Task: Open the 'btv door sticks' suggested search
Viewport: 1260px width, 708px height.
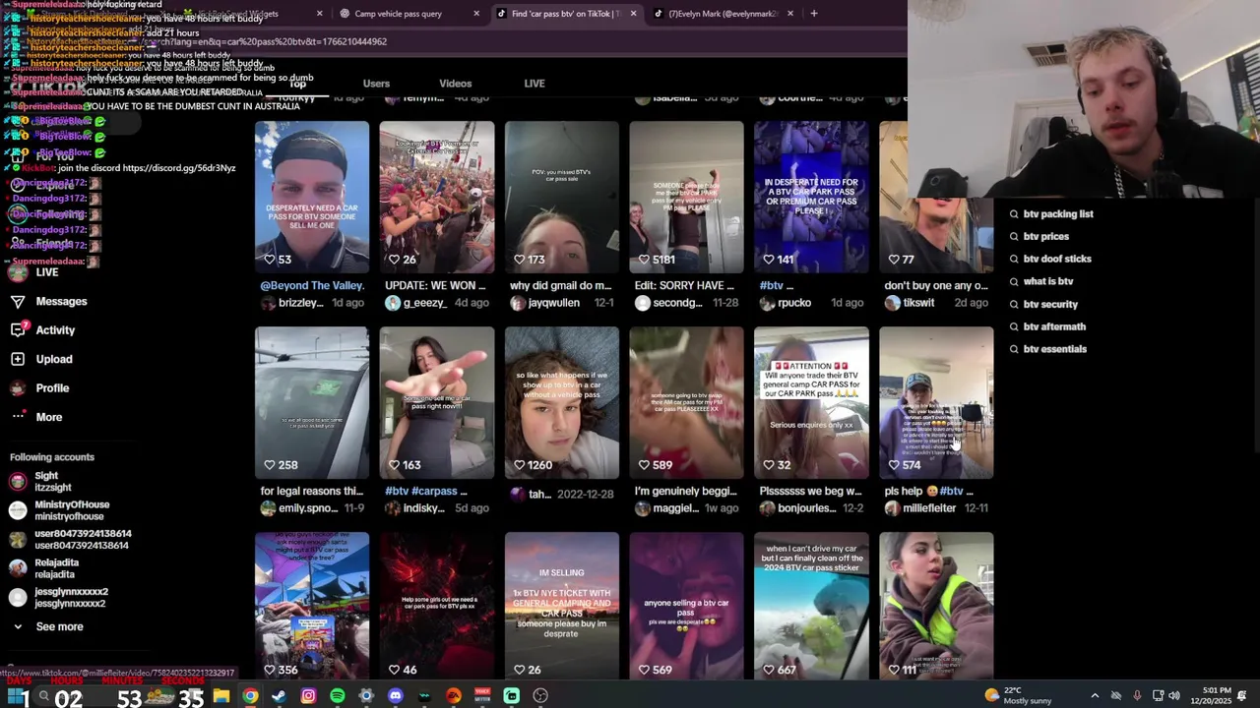Action: 1057,260
